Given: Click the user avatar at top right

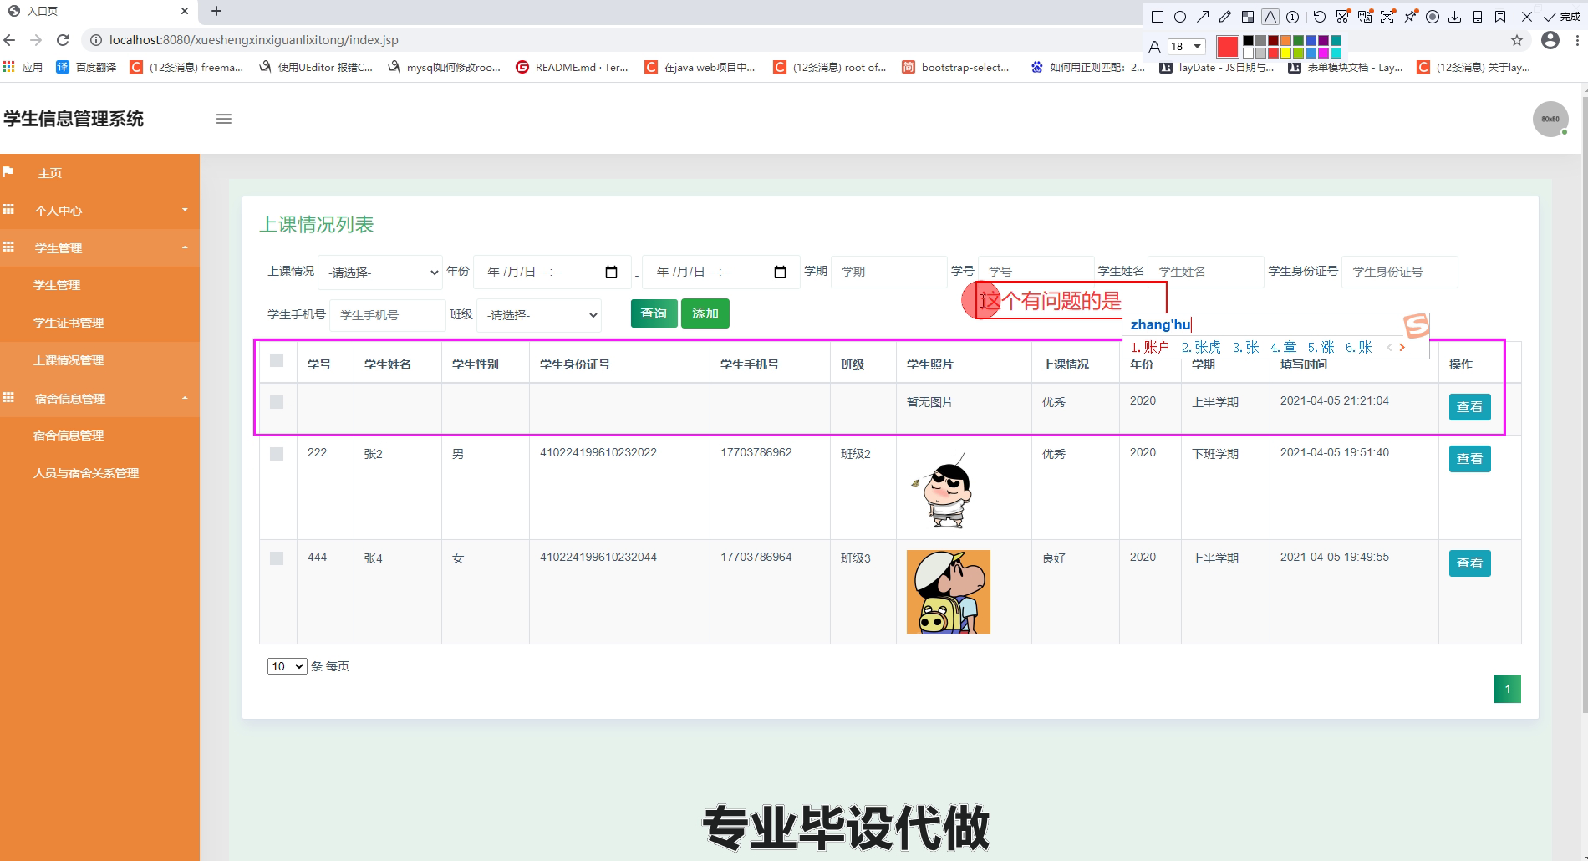Looking at the screenshot, I should 1550,119.
